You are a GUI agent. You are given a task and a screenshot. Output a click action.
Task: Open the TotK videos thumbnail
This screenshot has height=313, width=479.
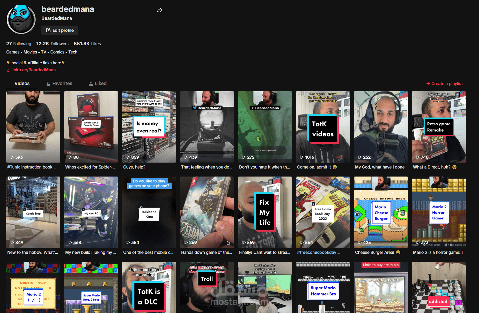click(323, 127)
